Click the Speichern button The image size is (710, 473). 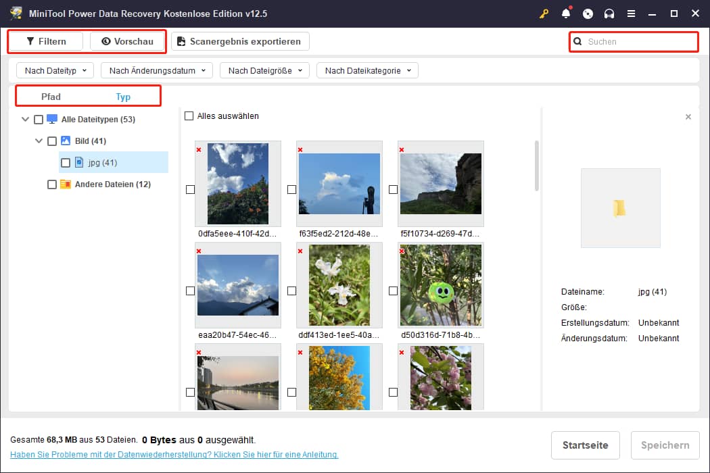point(665,445)
